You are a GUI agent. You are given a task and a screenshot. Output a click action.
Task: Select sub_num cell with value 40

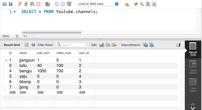click(x=46, y=66)
